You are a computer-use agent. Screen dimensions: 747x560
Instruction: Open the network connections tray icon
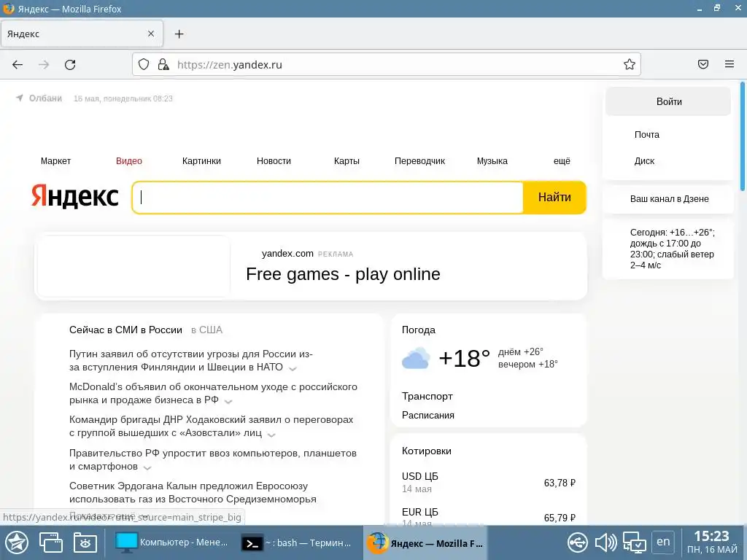[635, 542]
